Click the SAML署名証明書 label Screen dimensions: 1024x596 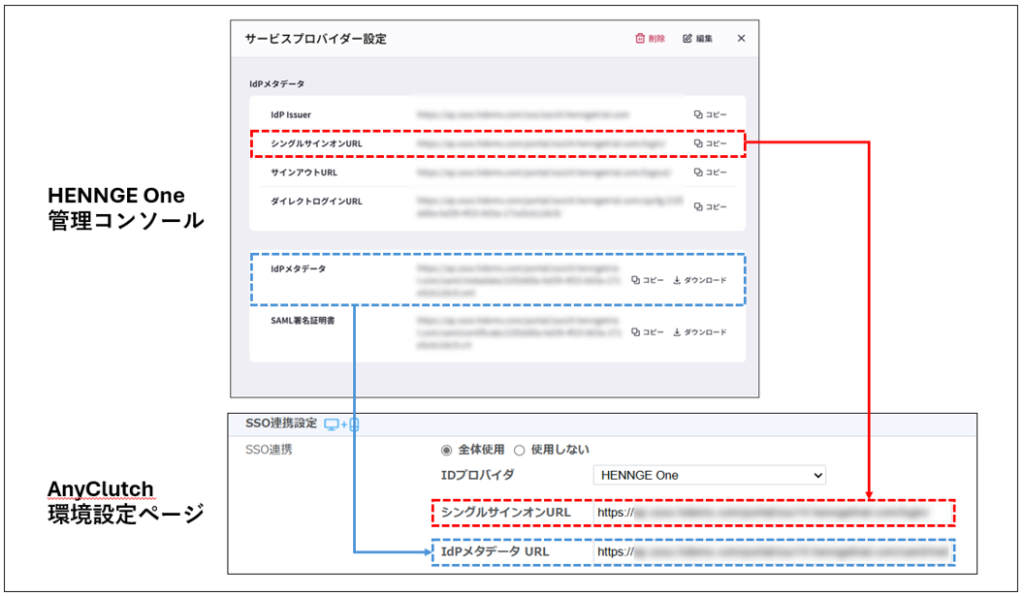(x=303, y=321)
